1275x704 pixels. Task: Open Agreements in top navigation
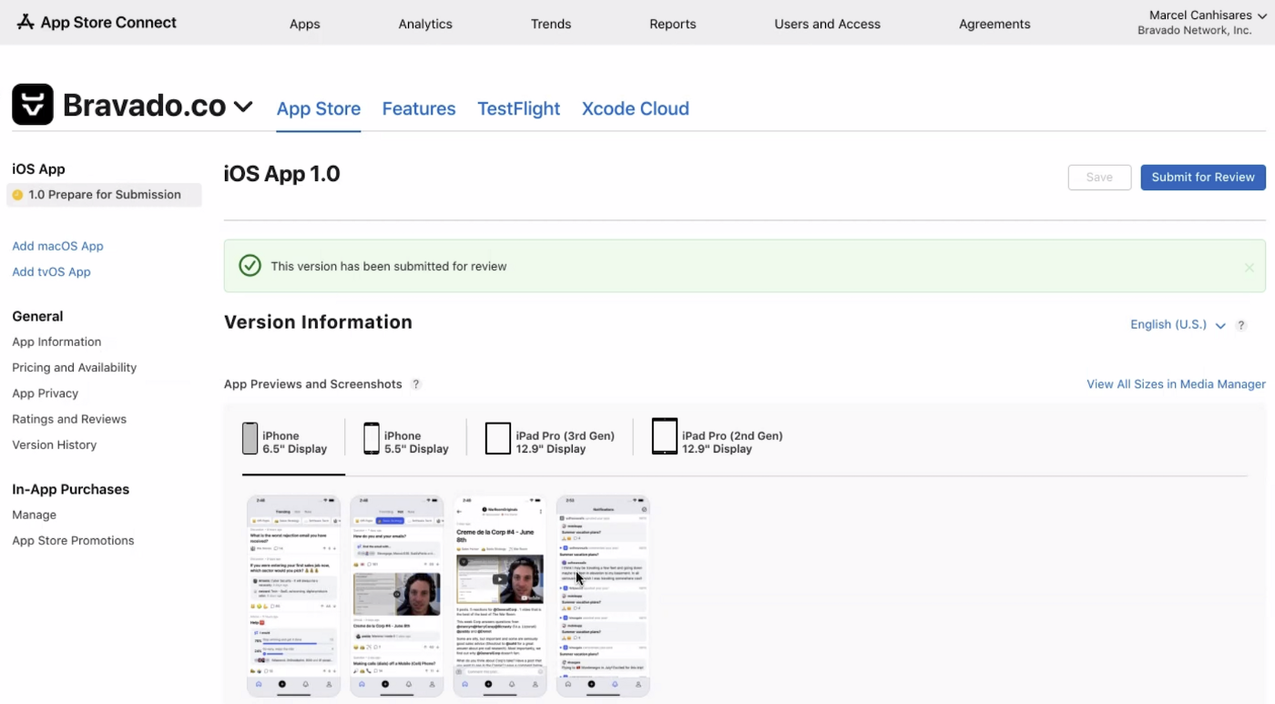tap(994, 24)
